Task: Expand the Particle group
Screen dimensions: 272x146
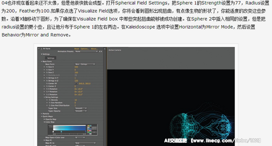Action: pyautogui.click(x=42, y=114)
